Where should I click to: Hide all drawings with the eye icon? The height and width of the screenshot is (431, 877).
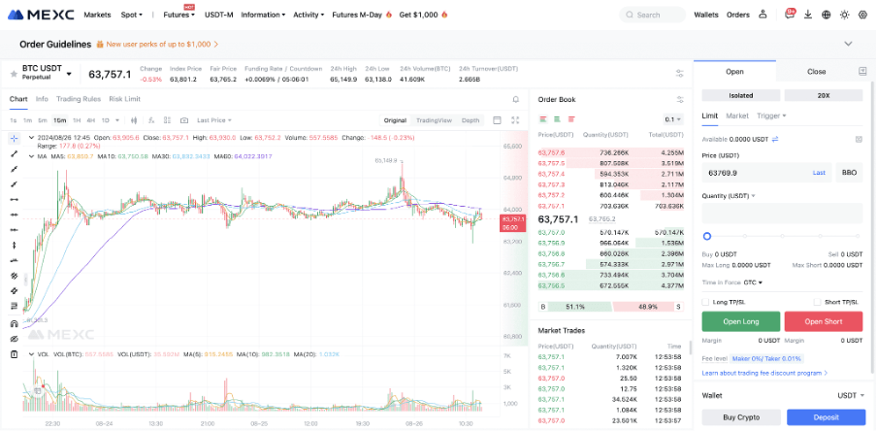(x=14, y=339)
